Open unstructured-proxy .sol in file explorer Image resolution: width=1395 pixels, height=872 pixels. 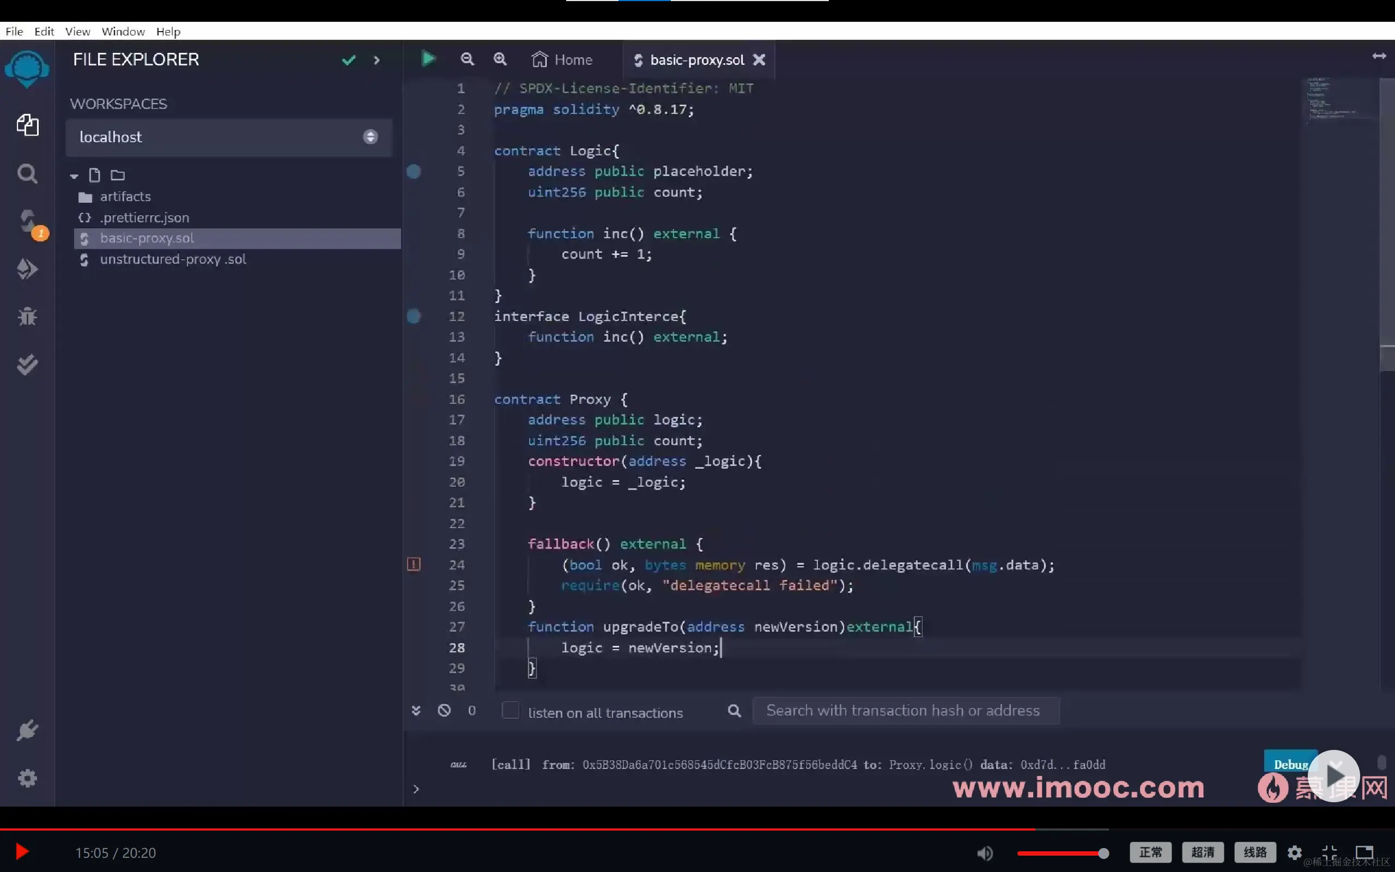[x=173, y=259]
